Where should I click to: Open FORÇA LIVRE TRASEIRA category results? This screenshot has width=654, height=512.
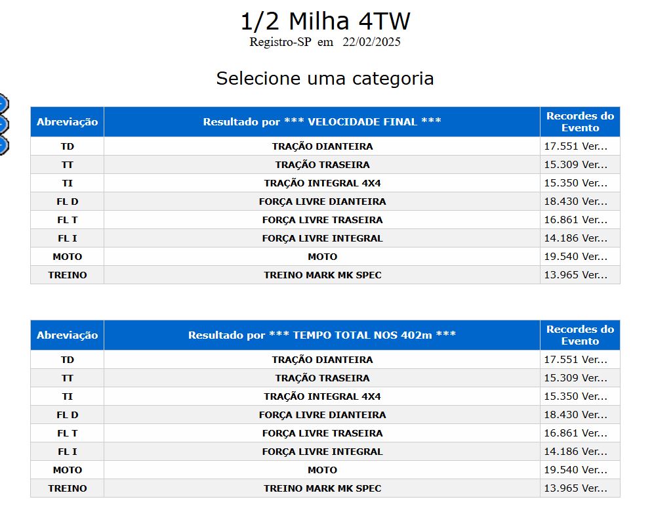[322, 220]
